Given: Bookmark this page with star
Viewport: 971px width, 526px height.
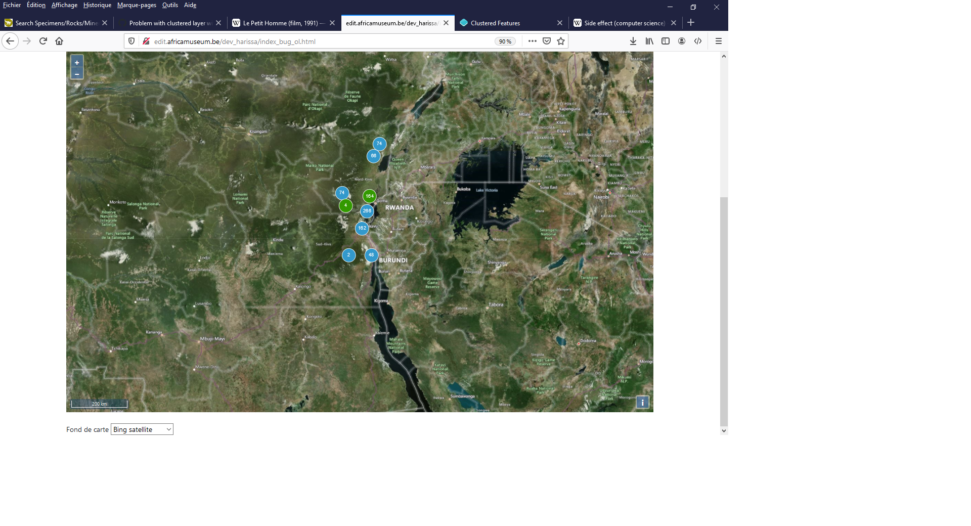Looking at the screenshot, I should (561, 41).
